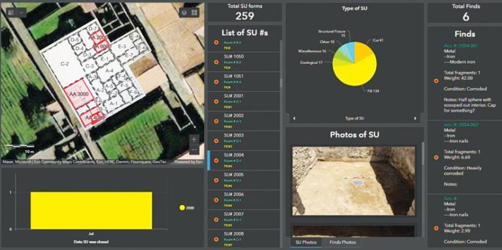This screenshot has width=502, height=250.
Task: Click room A-4 on the site plan
Action: pos(110,70)
